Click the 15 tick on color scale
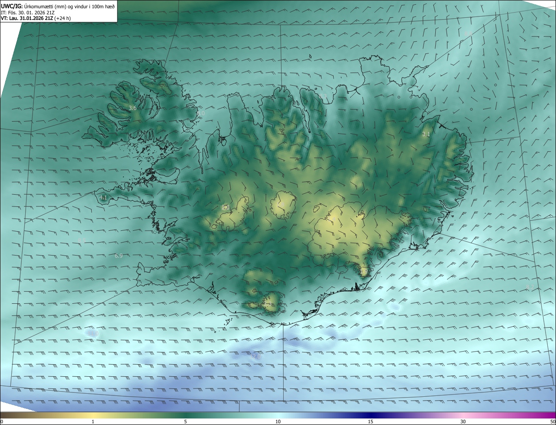 (371, 422)
